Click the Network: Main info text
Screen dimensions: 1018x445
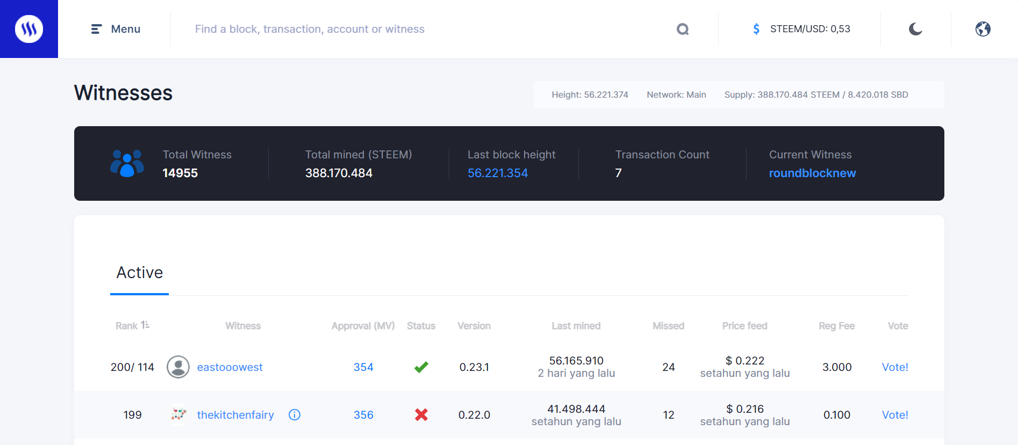tap(677, 94)
